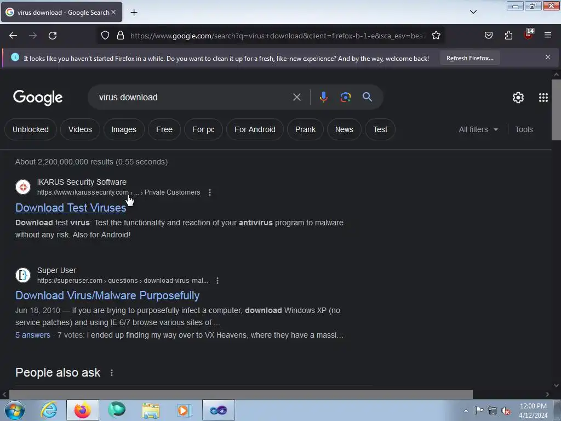Select the Free filter chip
561x421 pixels.
click(164, 129)
